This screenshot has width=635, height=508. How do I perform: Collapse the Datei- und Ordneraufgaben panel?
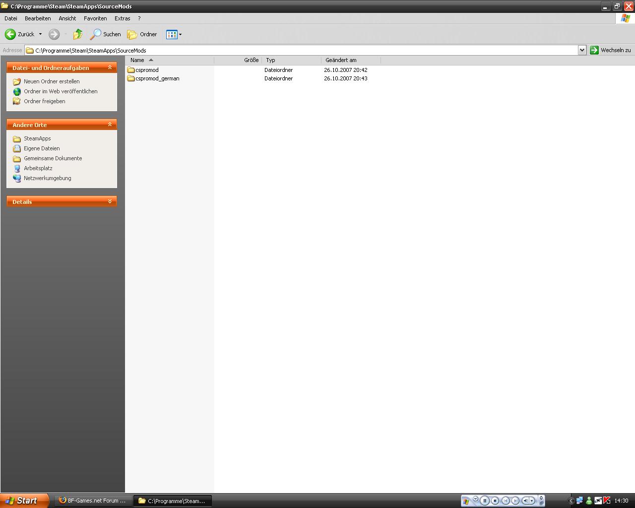click(110, 67)
